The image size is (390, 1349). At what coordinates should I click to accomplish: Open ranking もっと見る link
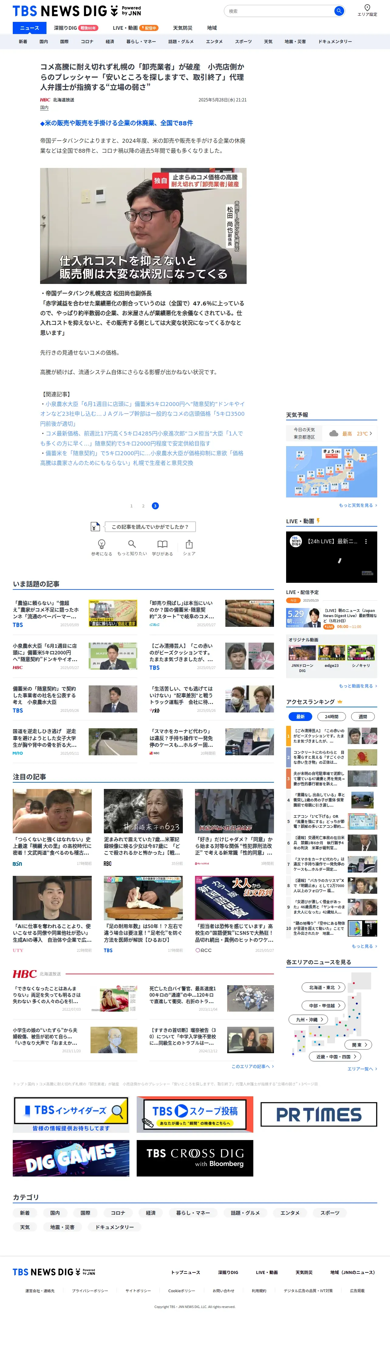click(364, 946)
